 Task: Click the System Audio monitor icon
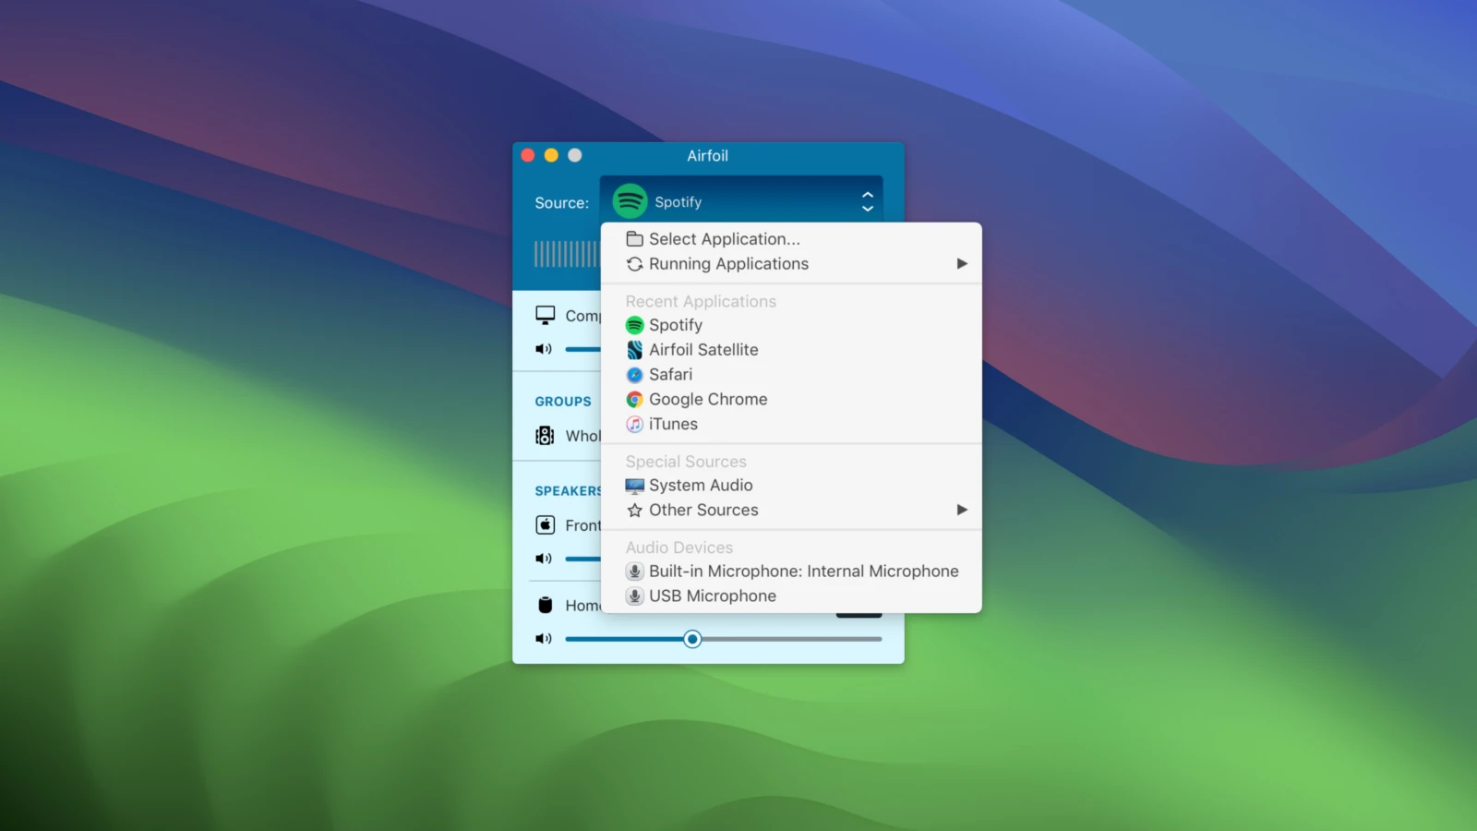click(634, 486)
